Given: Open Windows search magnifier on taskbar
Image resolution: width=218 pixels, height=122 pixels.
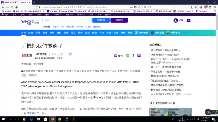Looking at the screenshot, I should pos(10,119).
